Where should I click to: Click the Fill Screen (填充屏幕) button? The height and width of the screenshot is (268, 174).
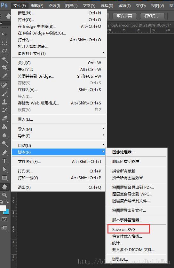point(124,16)
